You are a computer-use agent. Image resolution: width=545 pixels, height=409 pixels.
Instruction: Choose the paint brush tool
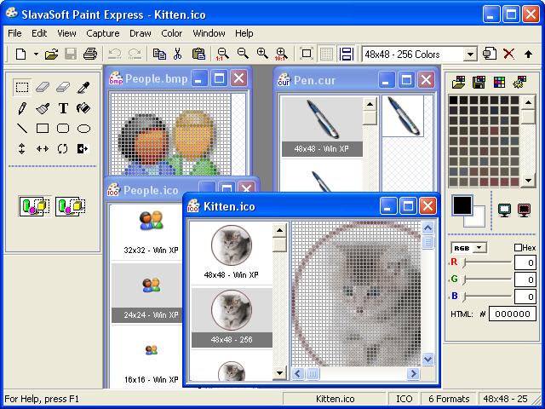43,108
